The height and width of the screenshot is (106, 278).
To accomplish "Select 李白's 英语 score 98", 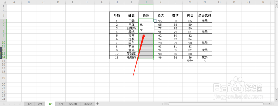I will pyautogui.click(x=190, y=43).
